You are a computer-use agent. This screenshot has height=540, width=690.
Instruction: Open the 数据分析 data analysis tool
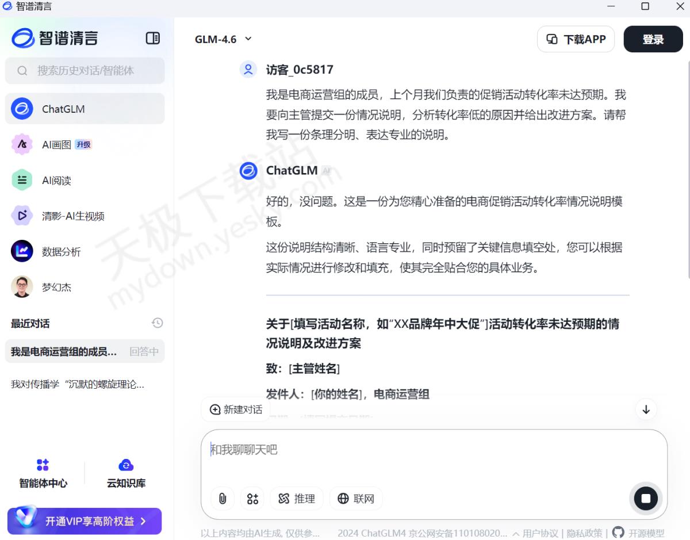tap(61, 252)
